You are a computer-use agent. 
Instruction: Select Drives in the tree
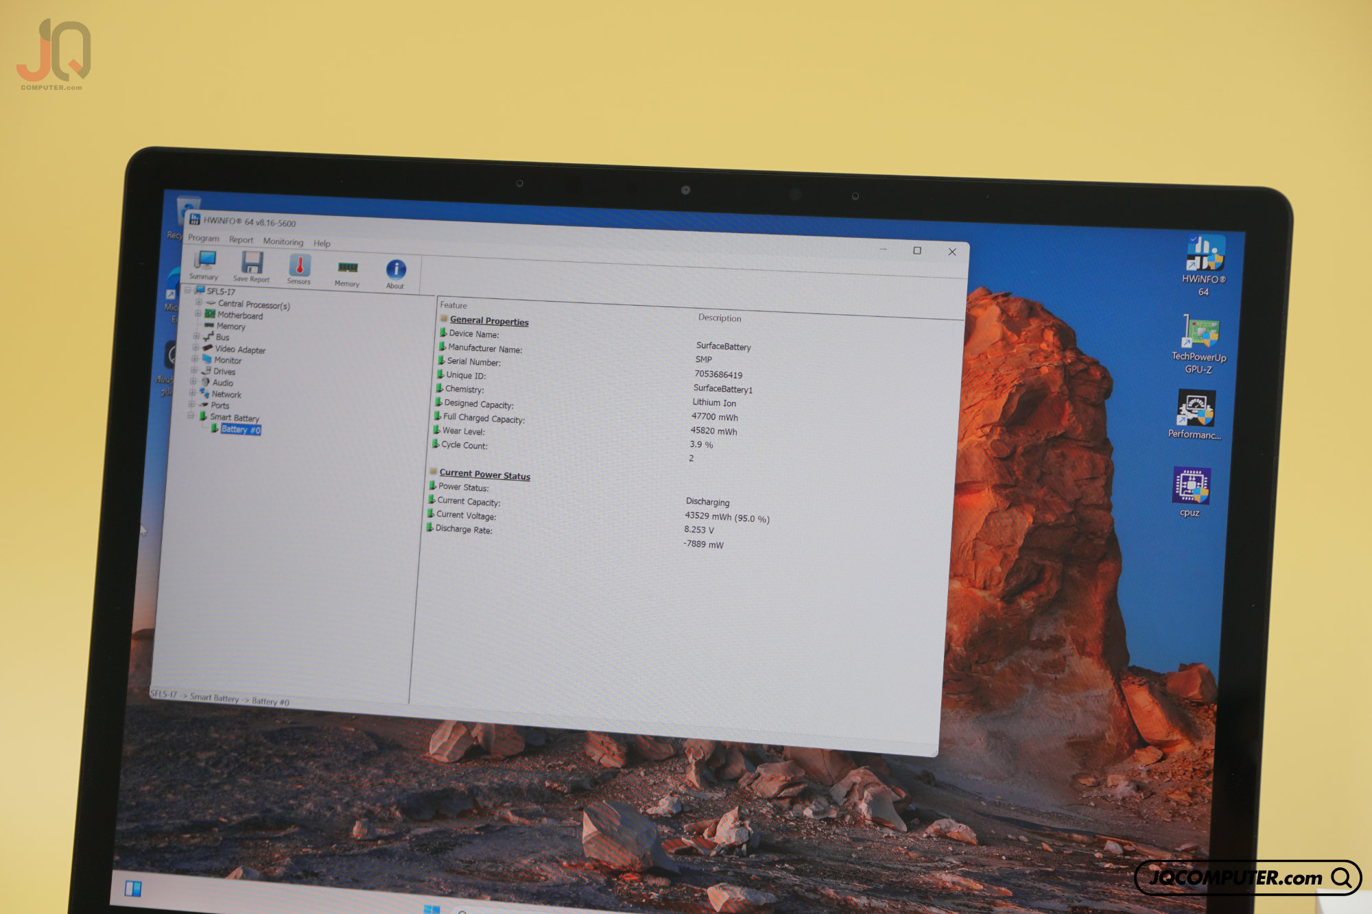point(218,371)
